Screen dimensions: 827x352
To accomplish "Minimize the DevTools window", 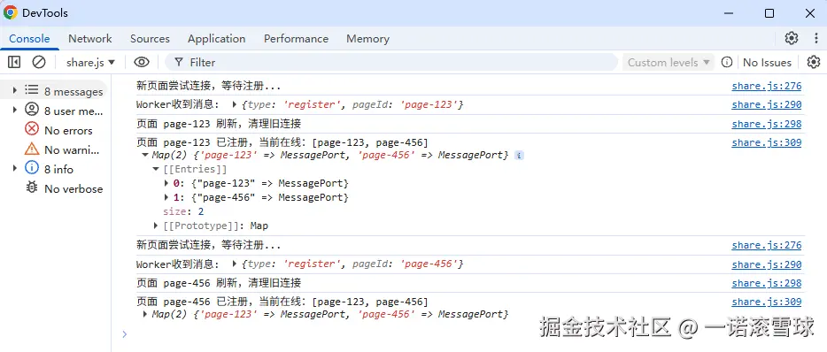I will click(x=729, y=13).
